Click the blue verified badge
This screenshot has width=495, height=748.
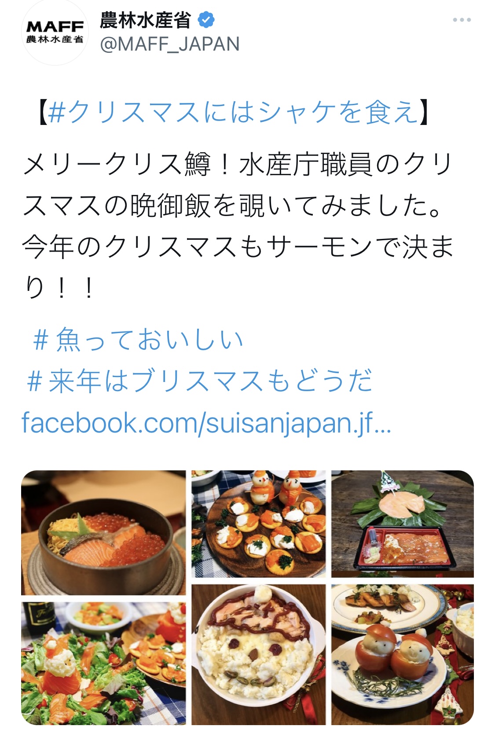[x=206, y=20]
